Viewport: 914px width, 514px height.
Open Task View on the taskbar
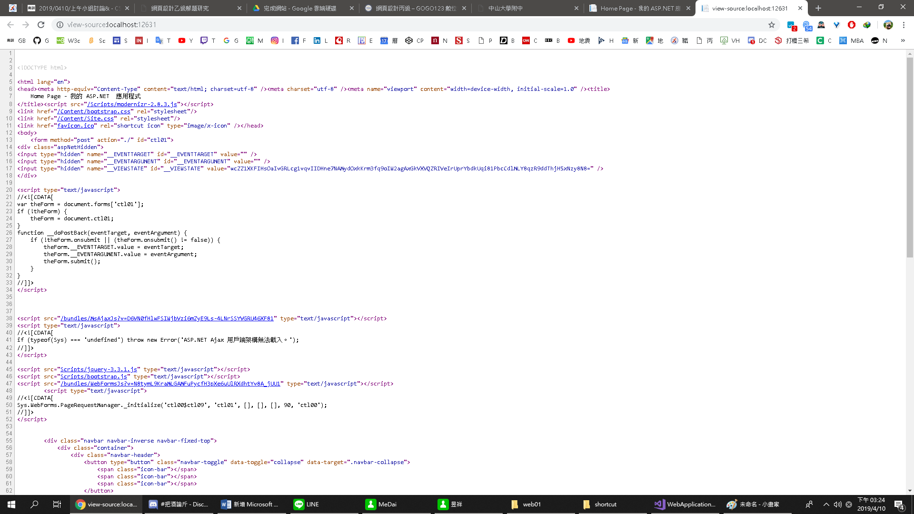point(57,504)
